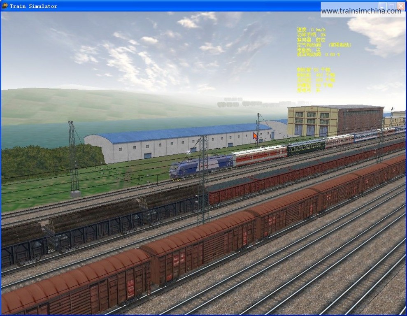Click the Train Simulator title bar icon
The width and height of the screenshot is (407, 316).
(x=5, y=6)
